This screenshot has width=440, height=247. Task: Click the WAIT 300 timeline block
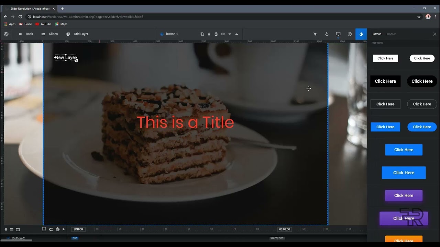tap(277, 238)
